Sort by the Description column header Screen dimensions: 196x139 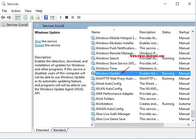pos(149,32)
